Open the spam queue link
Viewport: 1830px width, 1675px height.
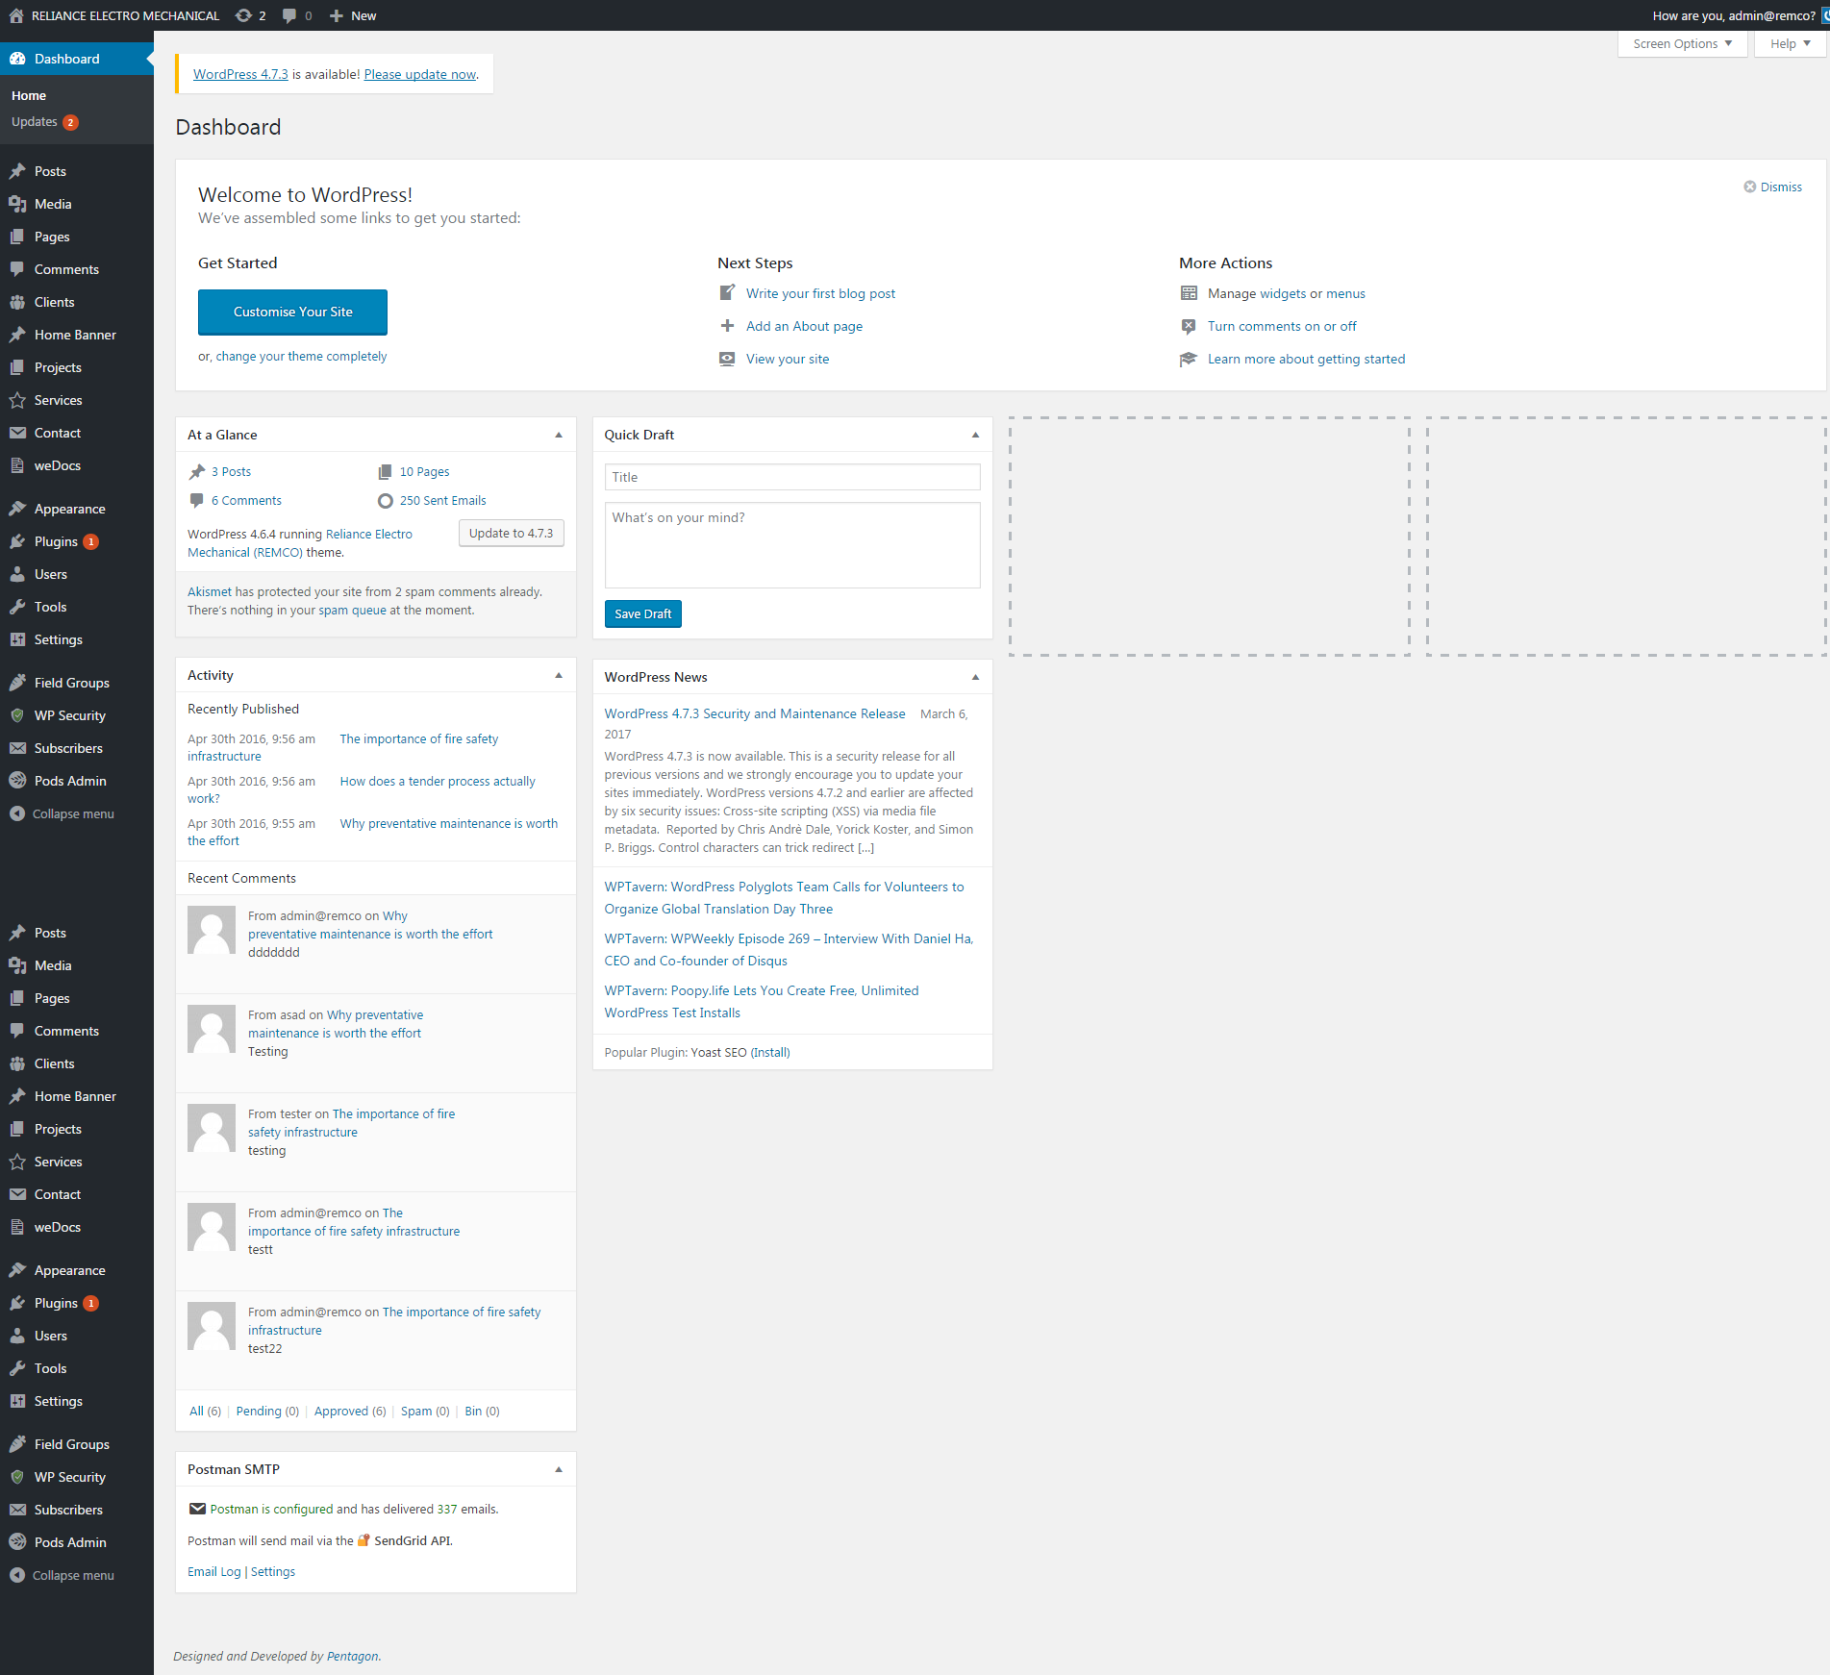coord(352,610)
